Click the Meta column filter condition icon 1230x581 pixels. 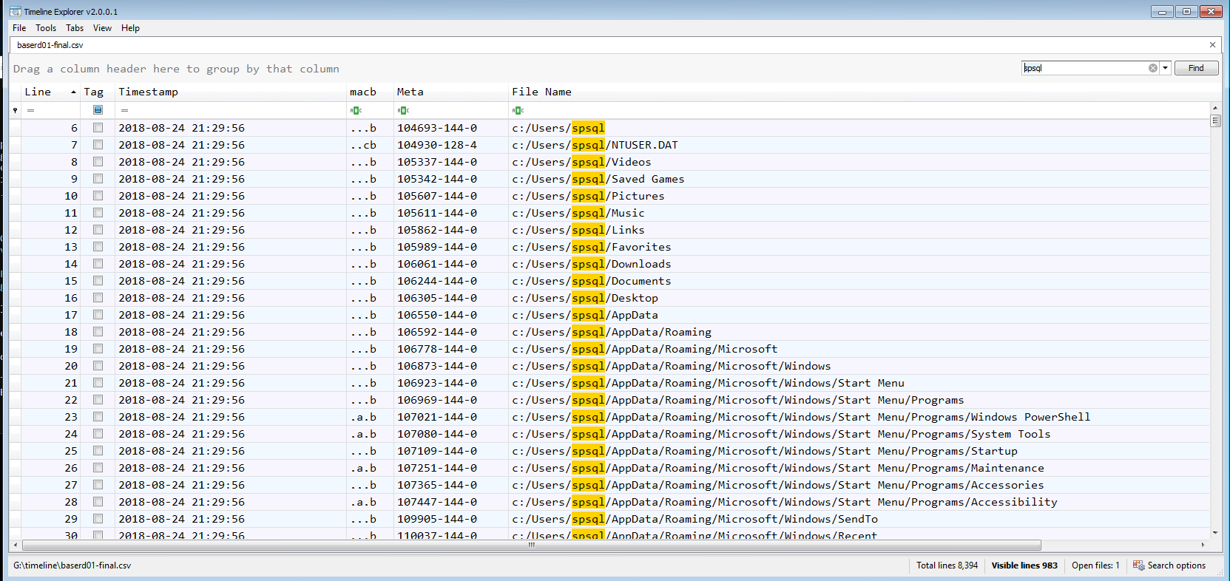(x=403, y=110)
